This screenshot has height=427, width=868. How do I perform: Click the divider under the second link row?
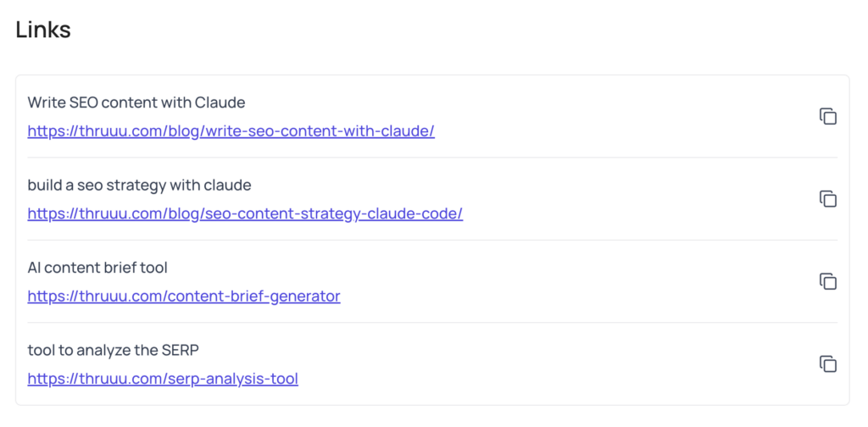[x=432, y=240]
